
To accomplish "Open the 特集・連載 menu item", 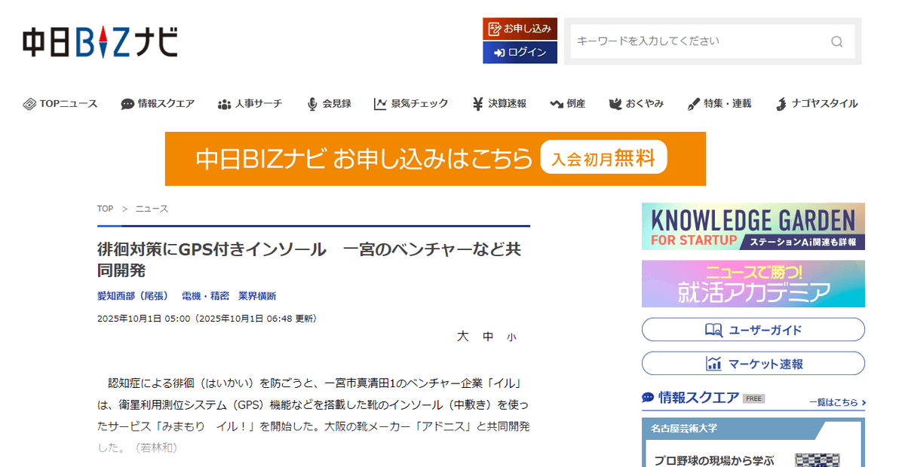I will (719, 104).
